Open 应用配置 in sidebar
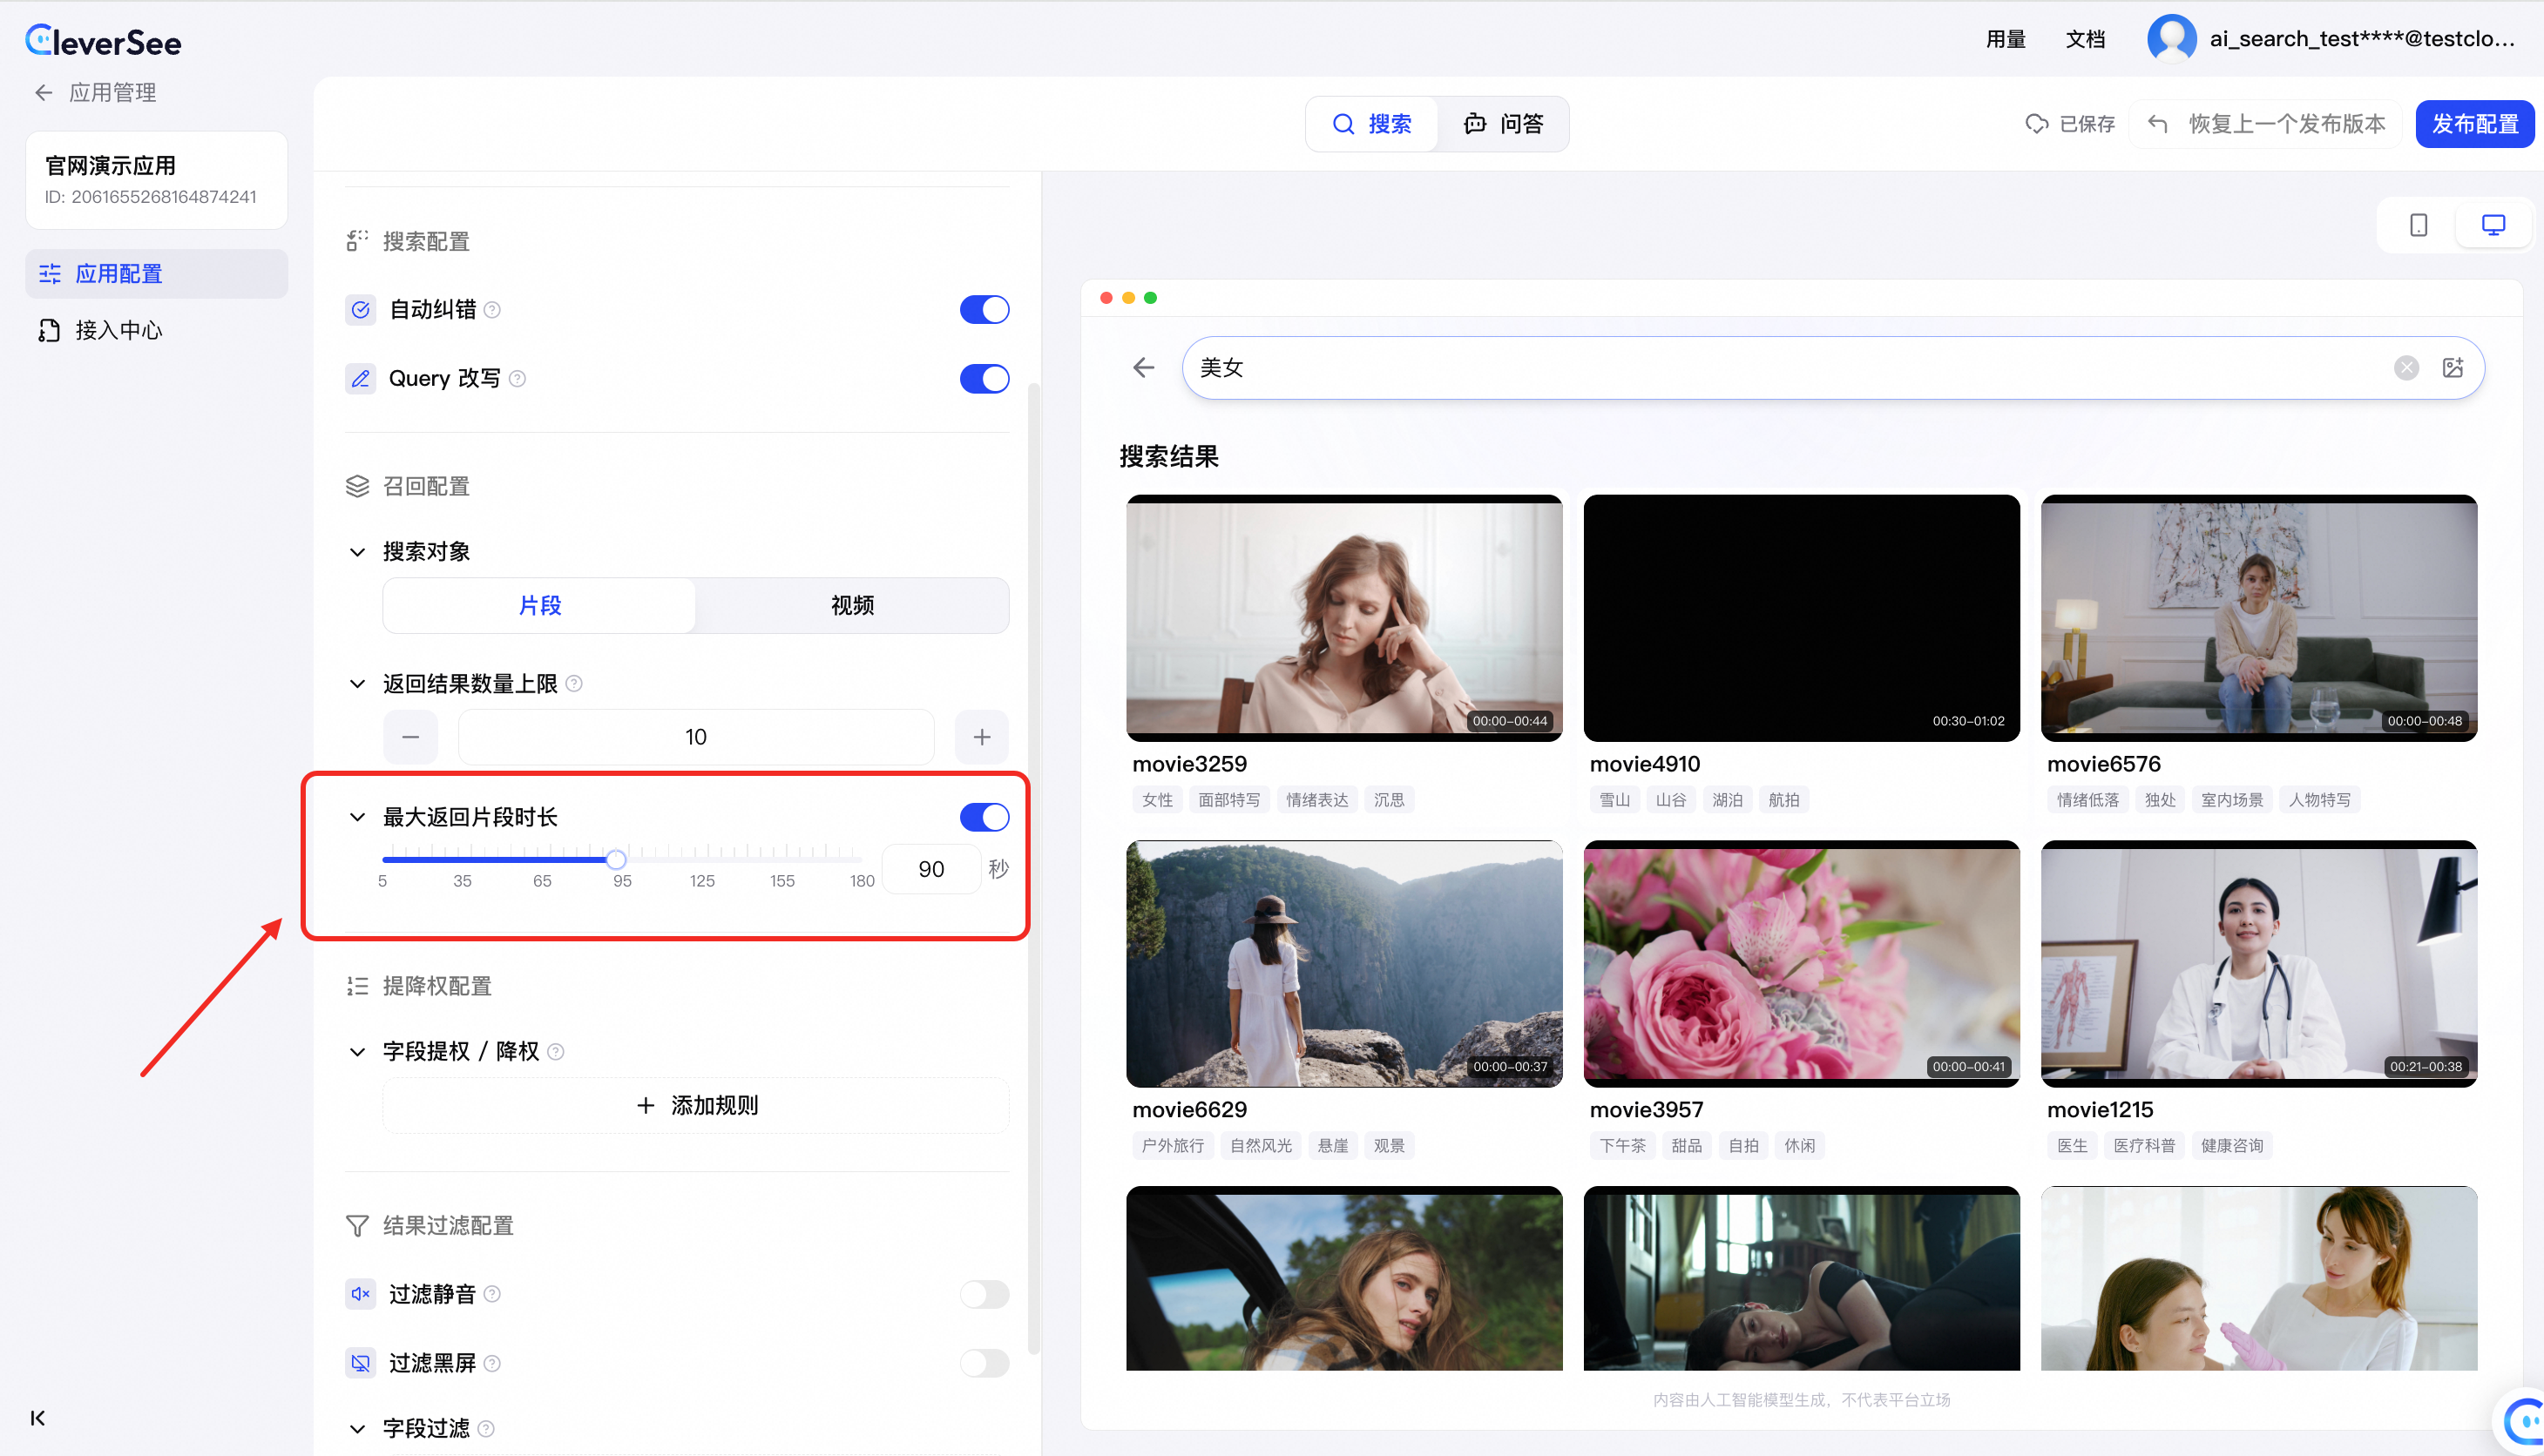 pos(157,274)
